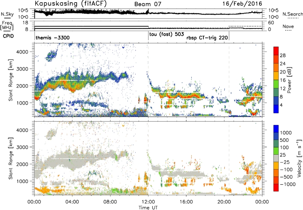Click the "04:00" time tick label
This screenshot has height=210, width=303.
click(x=72, y=202)
